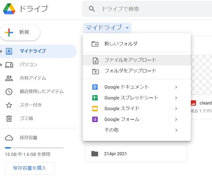Image resolution: width=212 pixels, height=177 pixels.
Task: Click 15 GB 中 1.6 GB を使用 text
Action: 28,155
